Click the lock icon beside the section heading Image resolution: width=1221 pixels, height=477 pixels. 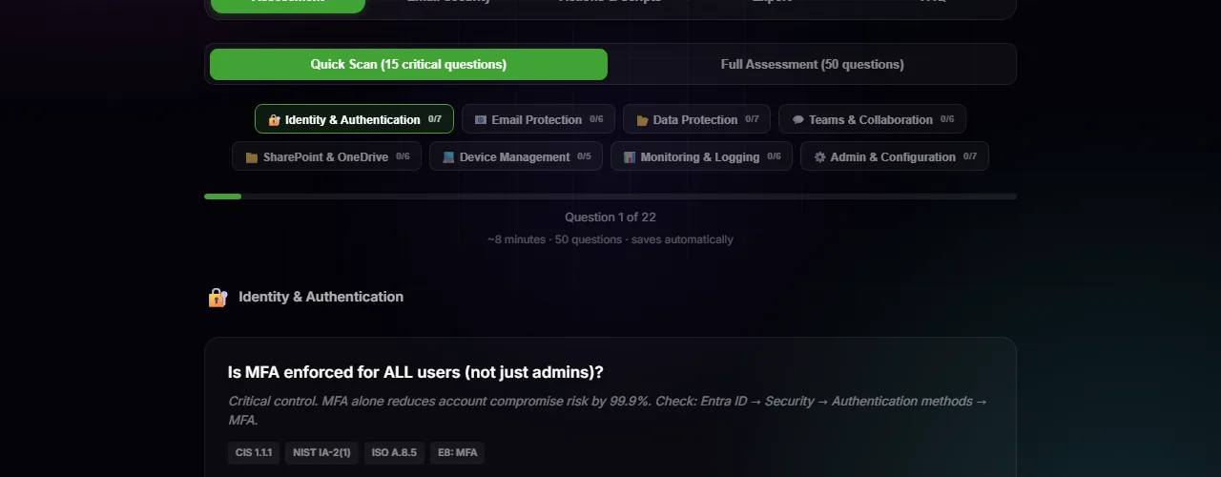(x=217, y=298)
